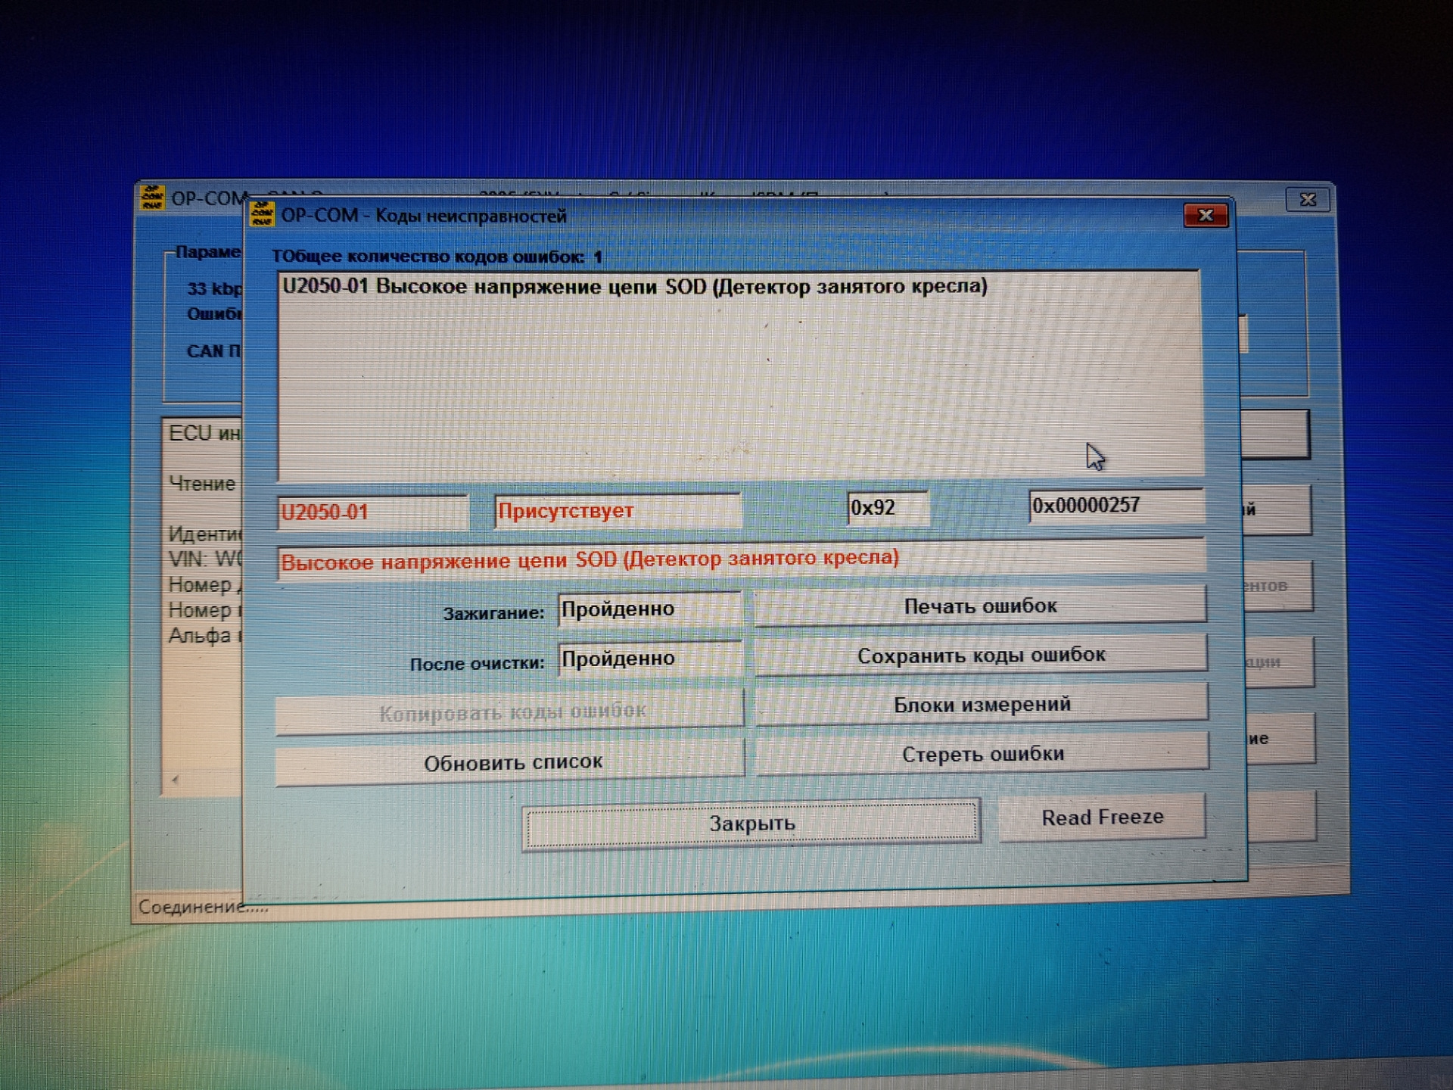Click the После очистки Пройденно field
Image resolution: width=1453 pixels, height=1090 pixels.
649,659
